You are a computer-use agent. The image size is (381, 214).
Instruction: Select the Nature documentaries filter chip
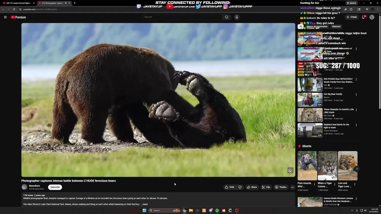[x=317, y=26]
